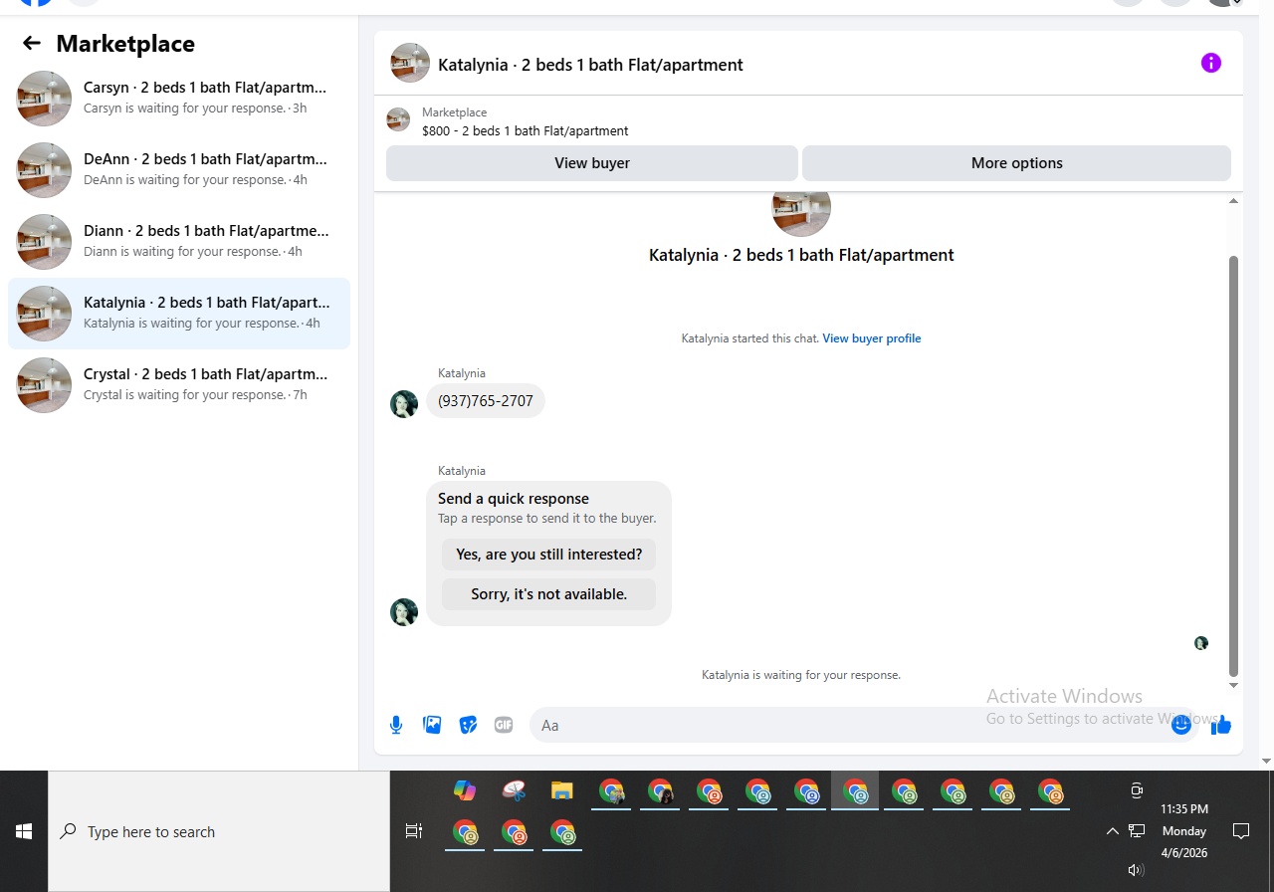Open Carsyn's conversation
Screen dimensions: 1274x892
(x=179, y=98)
